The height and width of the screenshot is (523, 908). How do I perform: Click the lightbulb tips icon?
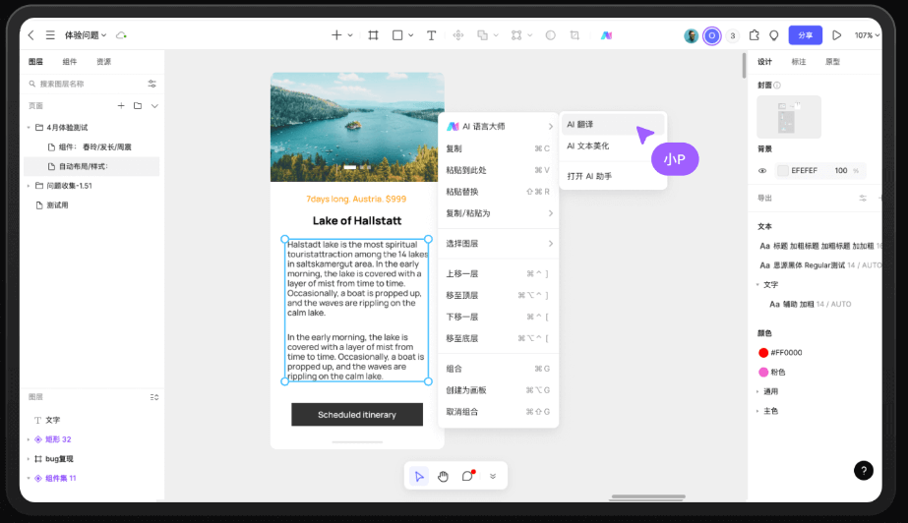(x=773, y=35)
